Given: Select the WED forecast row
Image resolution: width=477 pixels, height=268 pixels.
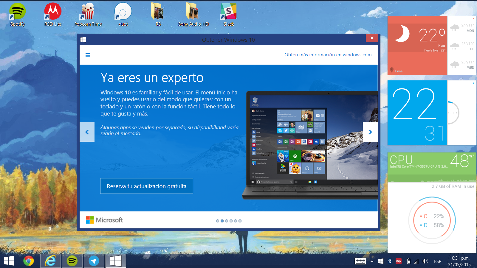Looking at the screenshot, I should [x=462, y=65].
